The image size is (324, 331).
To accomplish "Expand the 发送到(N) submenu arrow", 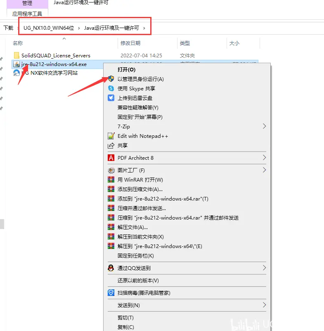I will [x=264, y=305].
